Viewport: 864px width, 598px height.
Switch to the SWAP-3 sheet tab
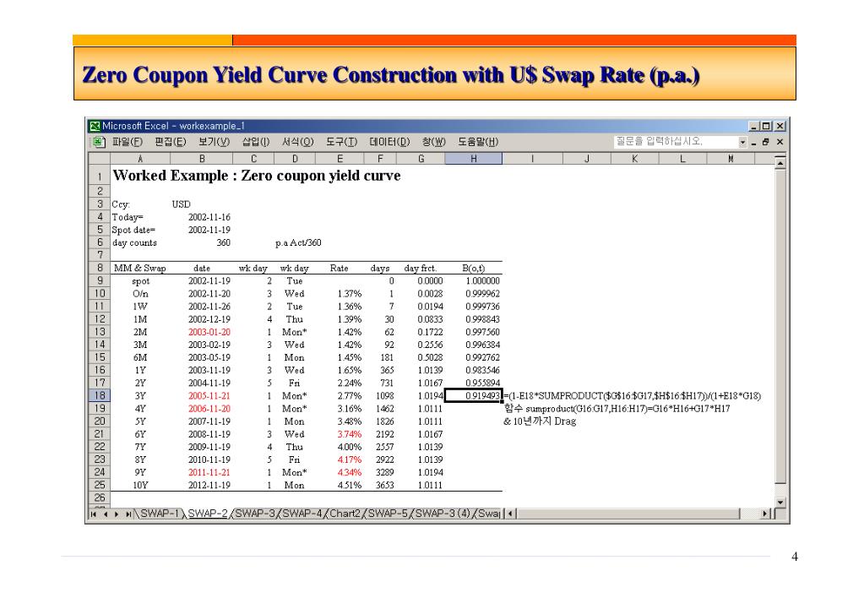pyautogui.click(x=254, y=514)
